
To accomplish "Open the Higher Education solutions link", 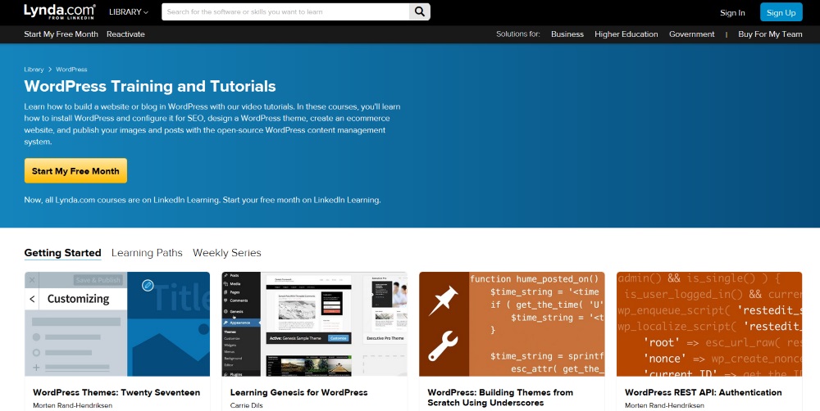I will point(626,34).
